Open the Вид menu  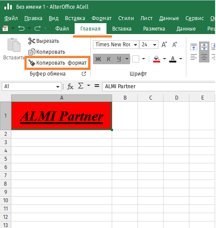54,18
